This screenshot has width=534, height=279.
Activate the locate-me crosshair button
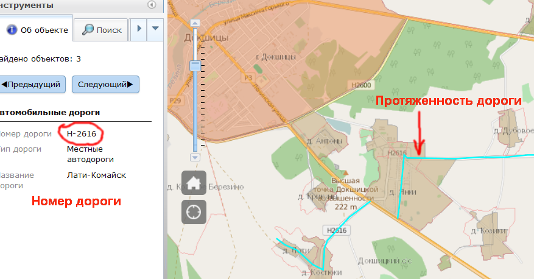(x=194, y=212)
